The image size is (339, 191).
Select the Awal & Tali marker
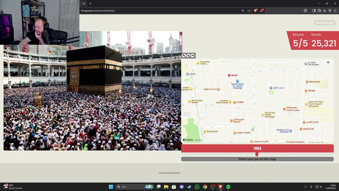[301, 129]
